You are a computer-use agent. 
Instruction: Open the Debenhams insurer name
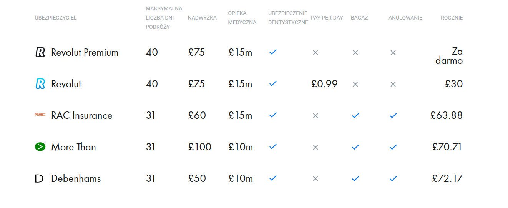point(76,178)
